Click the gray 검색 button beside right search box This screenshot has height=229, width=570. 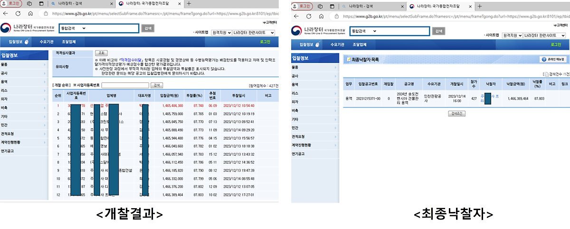(438, 31)
